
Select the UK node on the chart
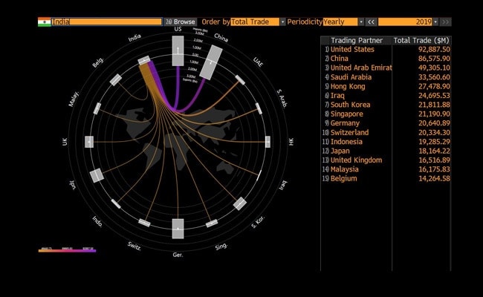point(88,141)
